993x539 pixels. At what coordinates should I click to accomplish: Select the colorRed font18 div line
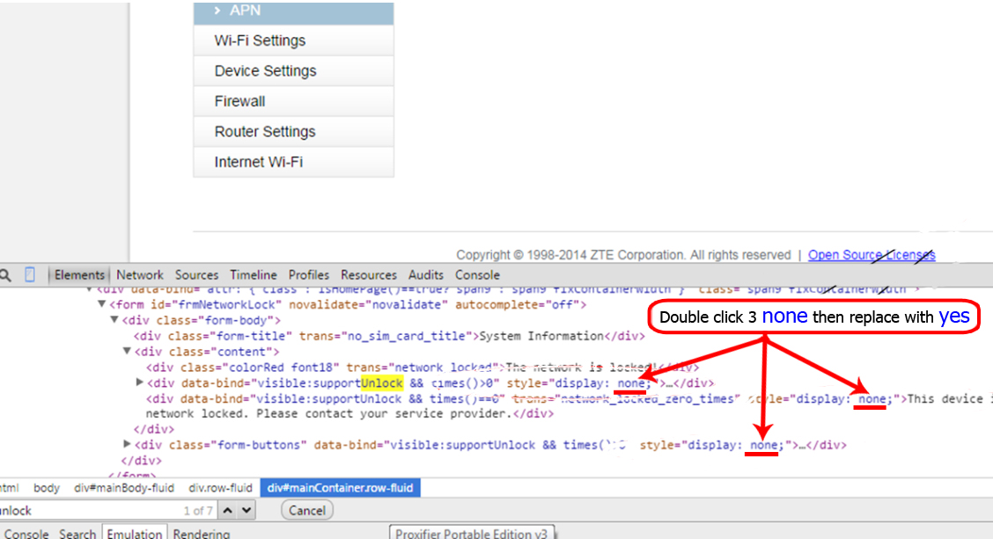click(423, 367)
